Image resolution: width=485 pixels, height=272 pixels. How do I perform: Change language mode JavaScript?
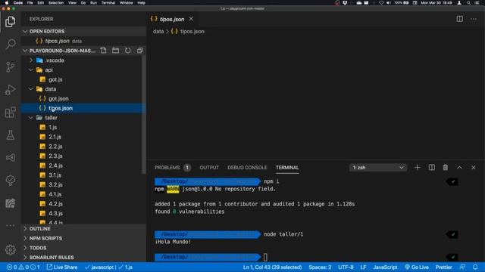pyautogui.click(x=385, y=267)
